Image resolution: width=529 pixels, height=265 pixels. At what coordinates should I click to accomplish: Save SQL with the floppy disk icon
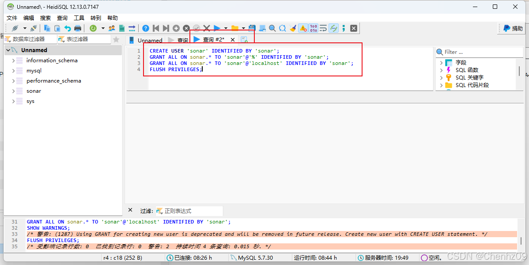[252, 28]
